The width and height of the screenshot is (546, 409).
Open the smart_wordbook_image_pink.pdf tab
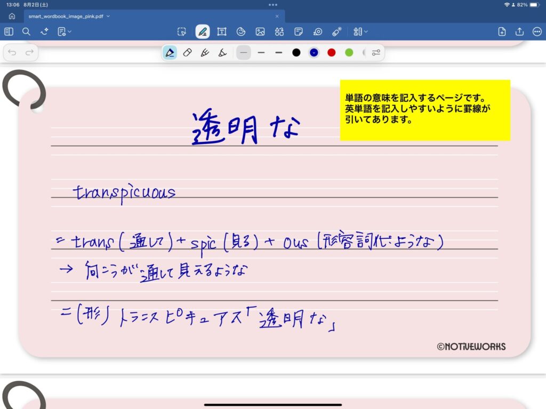click(x=154, y=17)
